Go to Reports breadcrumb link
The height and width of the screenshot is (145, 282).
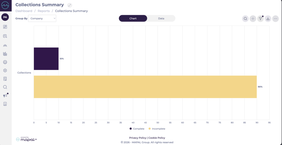coord(44,11)
